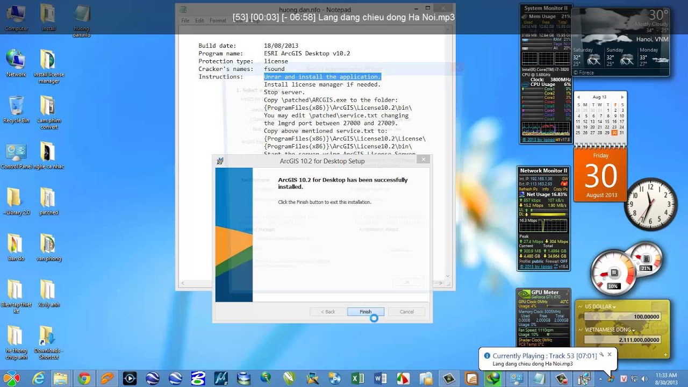Click Refresh IPs in Network Monitor
This screenshot has width=688, height=387.
coord(527,189)
